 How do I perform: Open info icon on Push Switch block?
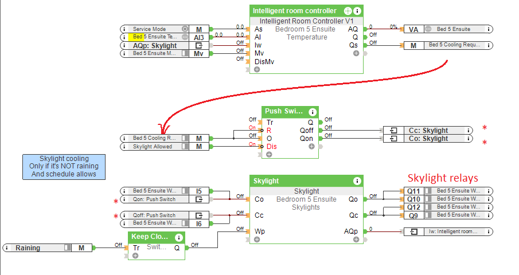312,112
